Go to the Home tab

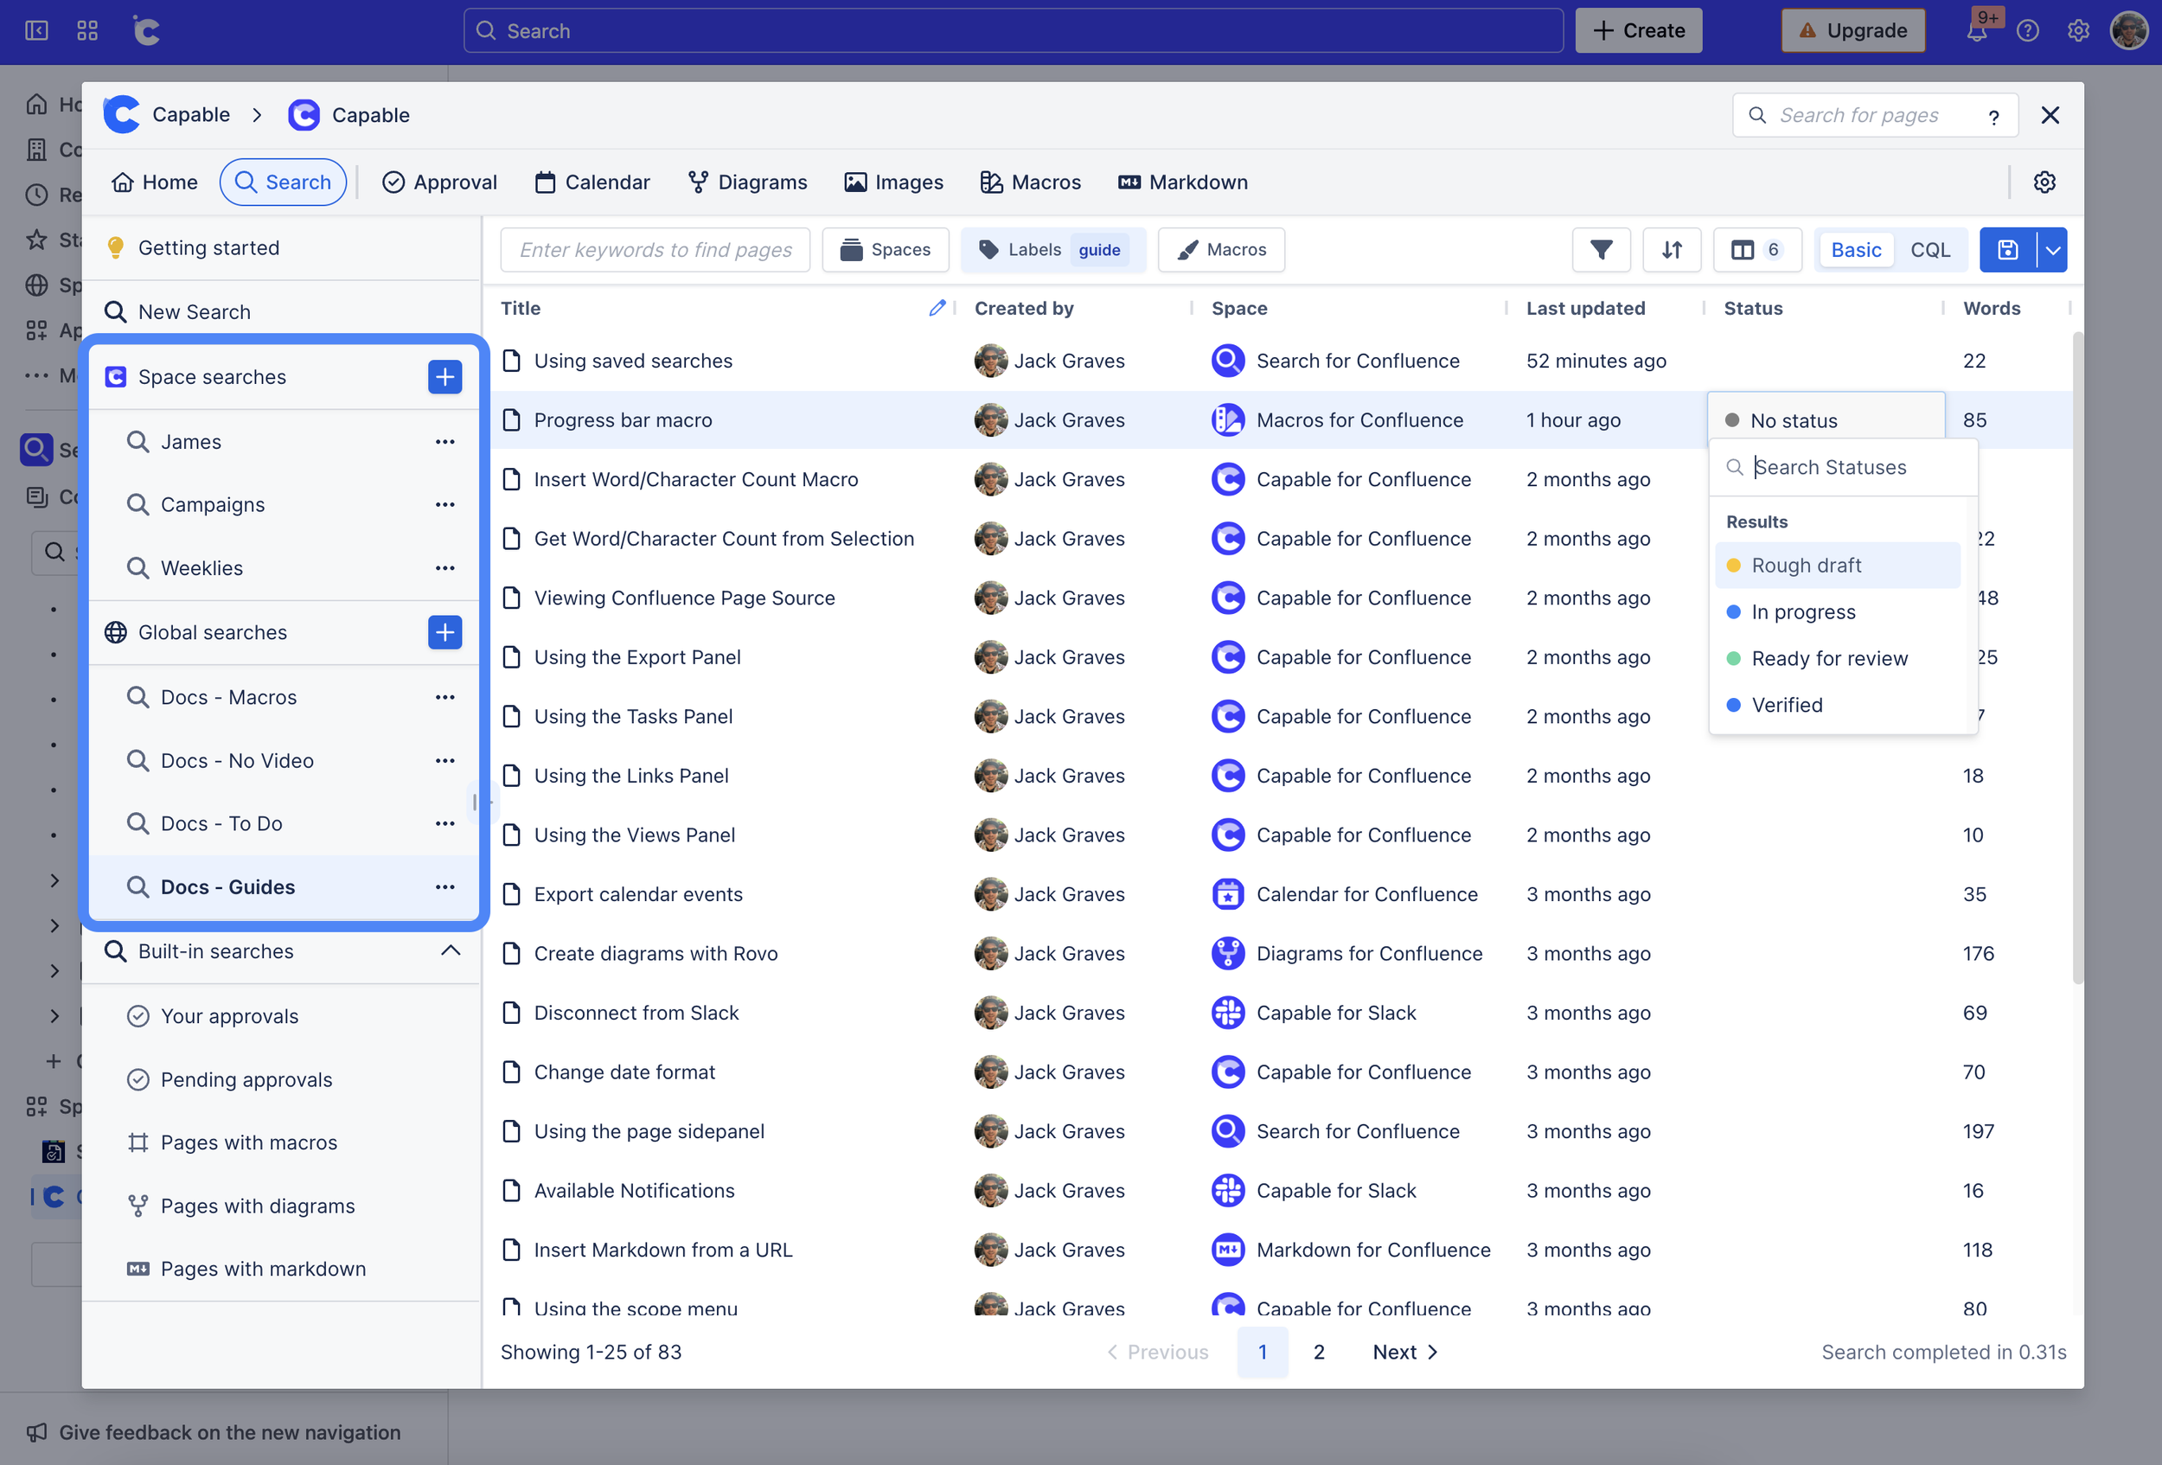coord(155,182)
